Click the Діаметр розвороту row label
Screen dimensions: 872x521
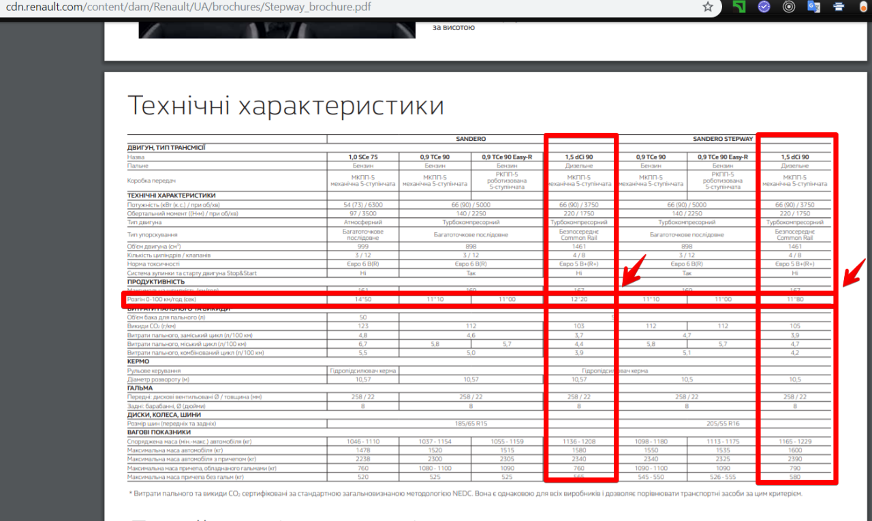click(x=158, y=379)
